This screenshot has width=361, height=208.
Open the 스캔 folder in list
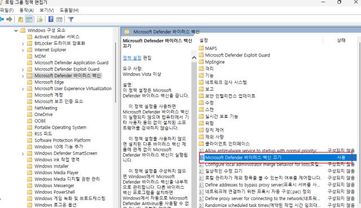[x=209, y=109]
